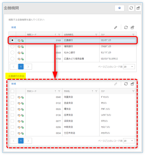Image resolution: width=145 pixels, height=155 pixels.
Task: Click the selected 広島銀行 radio button
Action: click(x=12, y=40)
